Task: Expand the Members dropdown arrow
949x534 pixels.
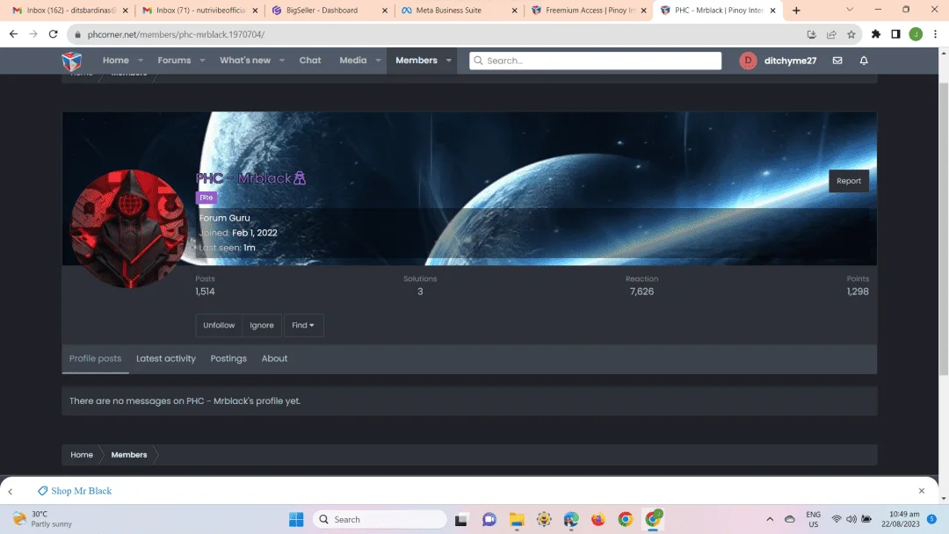Action: pos(448,61)
